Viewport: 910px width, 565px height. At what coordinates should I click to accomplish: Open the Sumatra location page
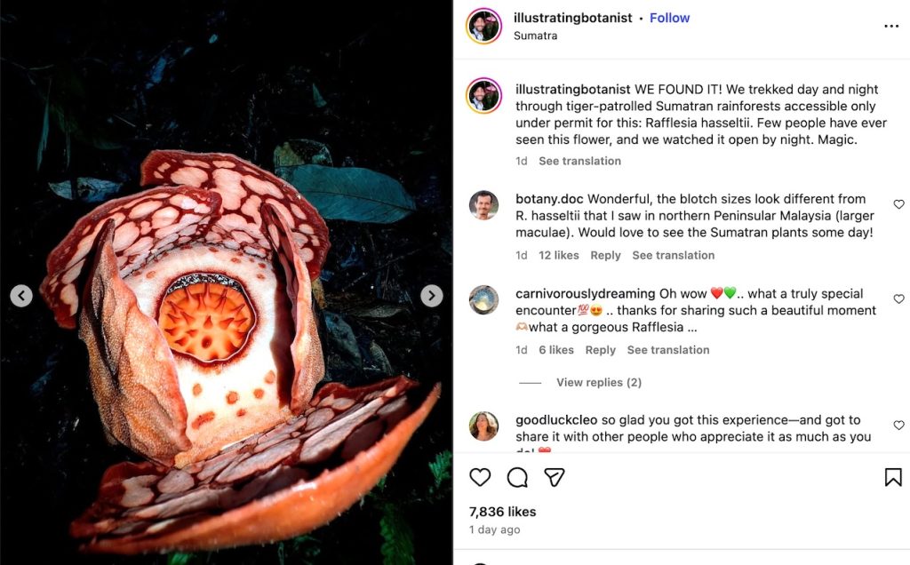(537, 36)
